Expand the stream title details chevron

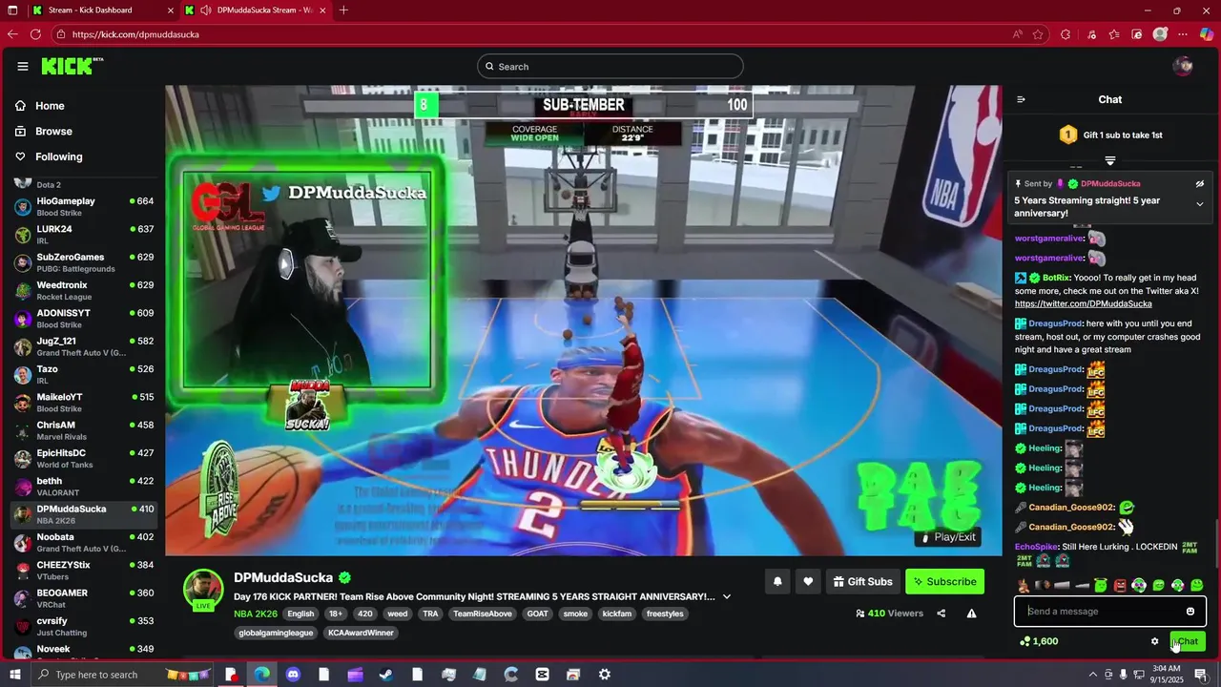tap(727, 596)
